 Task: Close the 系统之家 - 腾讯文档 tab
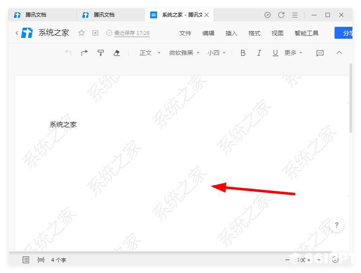point(207,15)
